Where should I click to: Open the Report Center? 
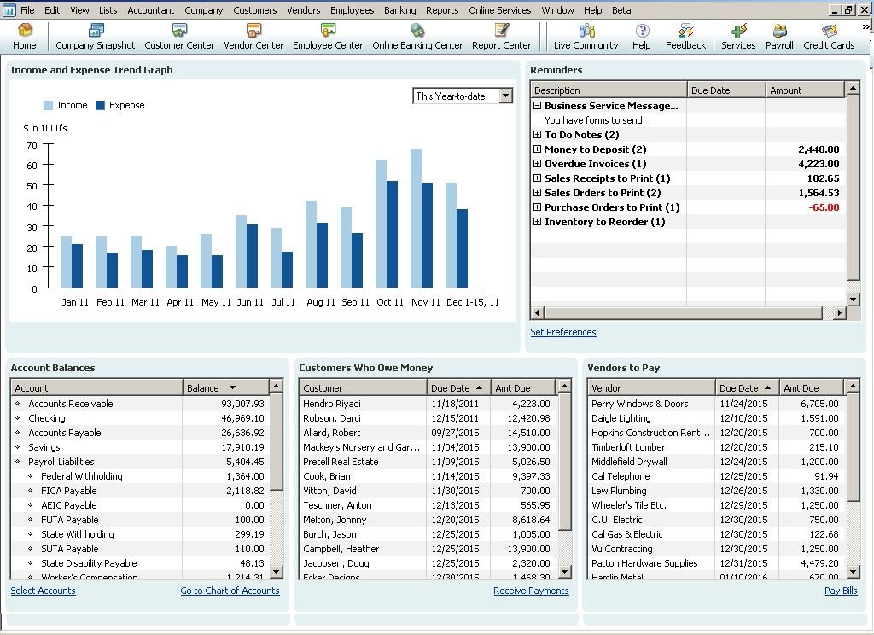pyautogui.click(x=501, y=37)
